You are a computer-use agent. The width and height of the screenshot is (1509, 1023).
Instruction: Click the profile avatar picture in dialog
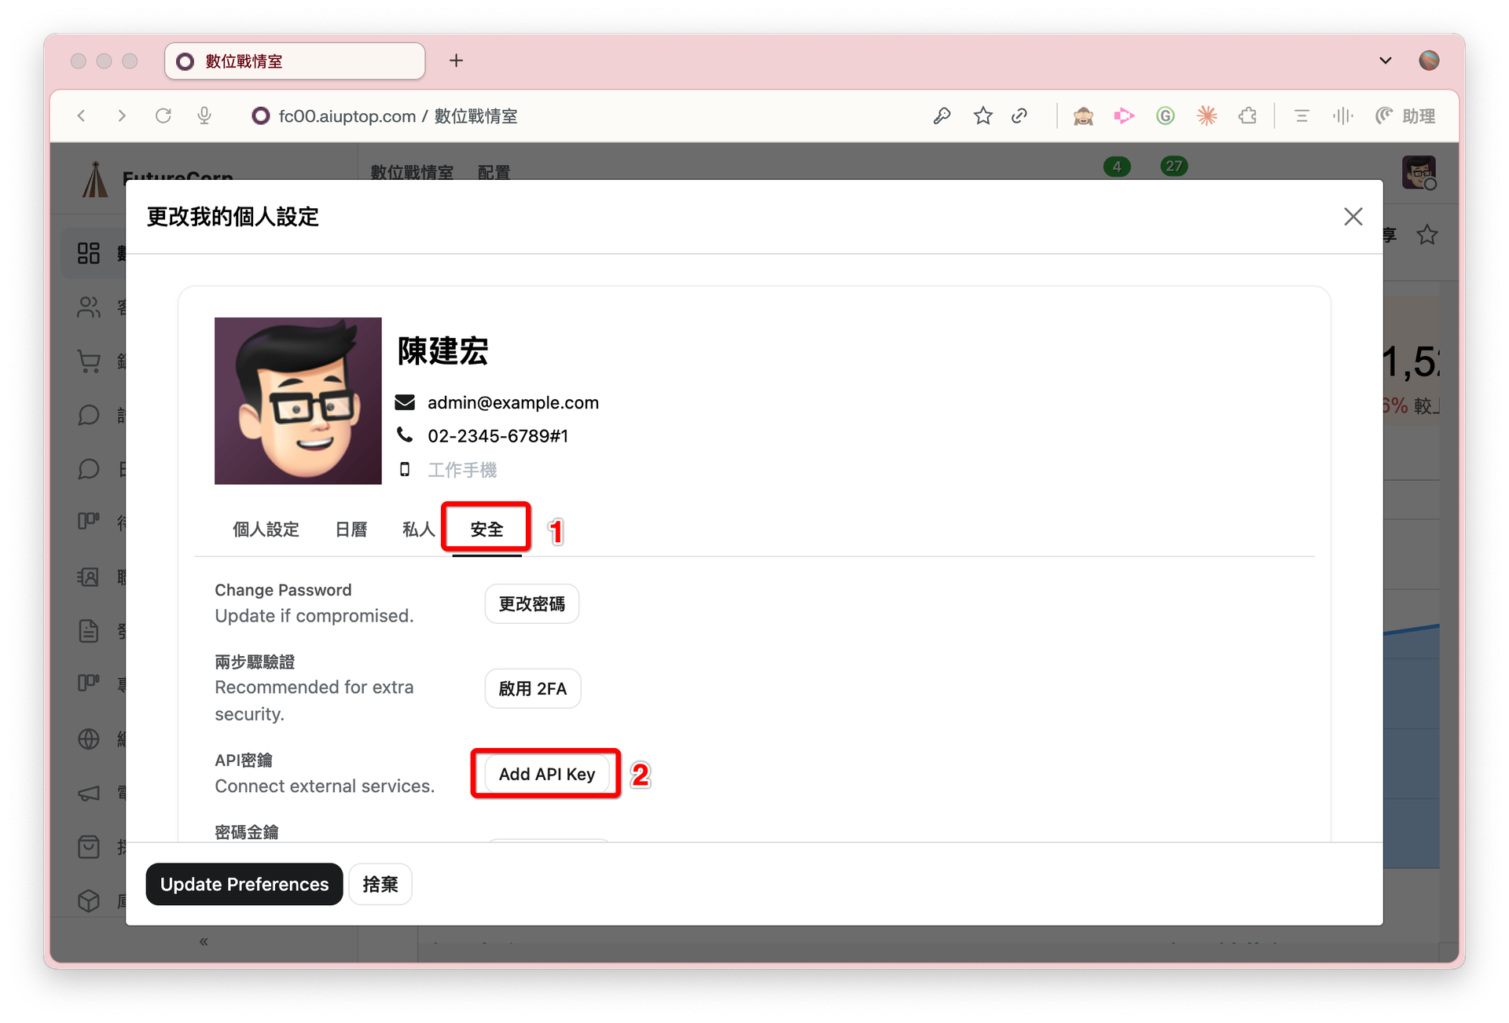pos(298,401)
